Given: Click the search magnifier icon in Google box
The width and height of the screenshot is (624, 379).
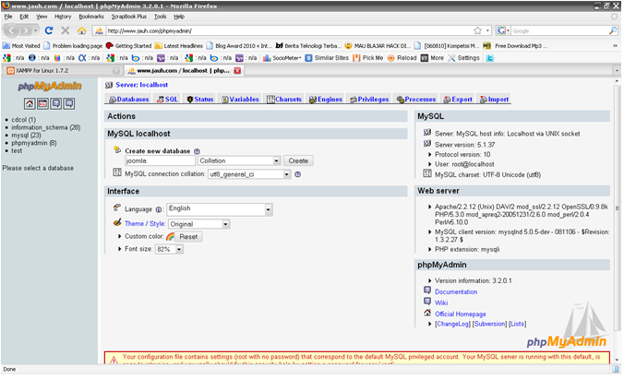Looking at the screenshot, I should 613,30.
